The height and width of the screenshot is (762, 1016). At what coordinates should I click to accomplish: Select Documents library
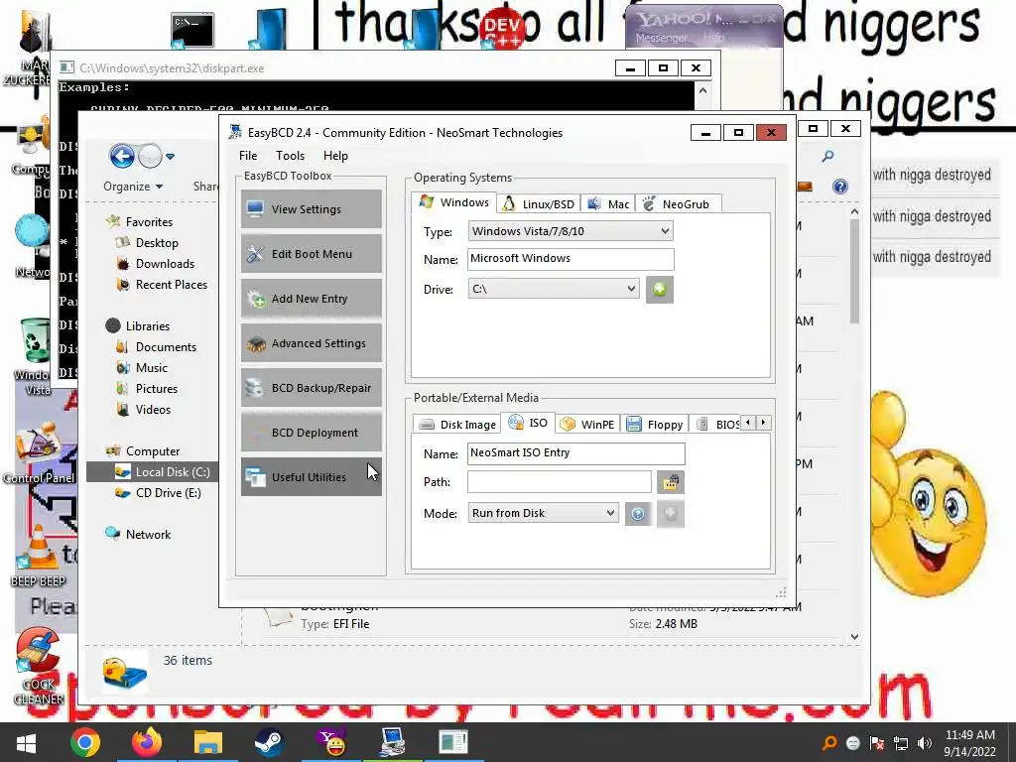(166, 346)
